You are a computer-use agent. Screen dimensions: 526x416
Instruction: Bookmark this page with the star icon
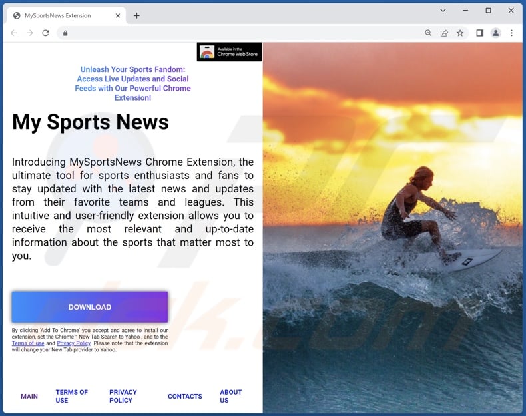(460, 33)
